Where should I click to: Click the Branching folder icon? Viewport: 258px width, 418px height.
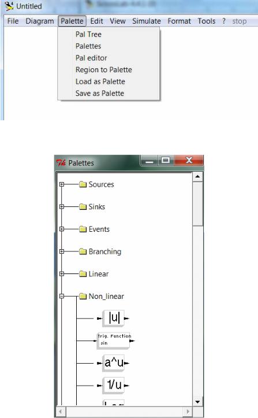pos(83,251)
